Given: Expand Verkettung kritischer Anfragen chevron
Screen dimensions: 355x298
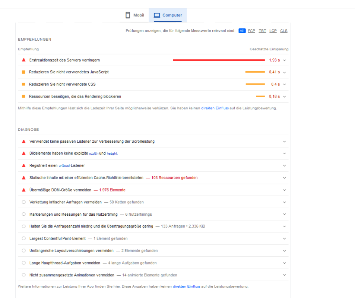Looking at the screenshot, I should coord(285,202).
